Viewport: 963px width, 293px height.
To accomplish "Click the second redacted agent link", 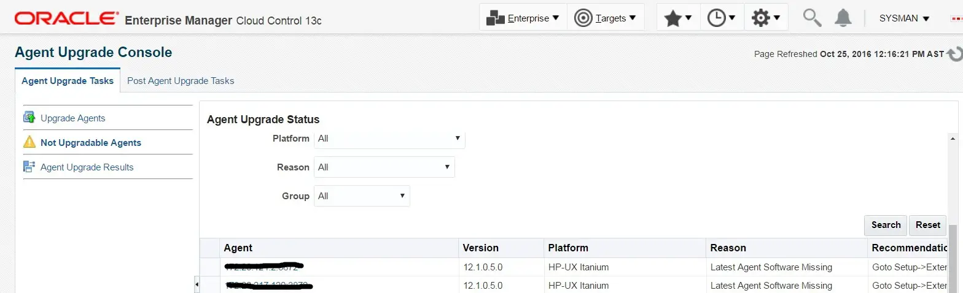I will [x=269, y=286].
